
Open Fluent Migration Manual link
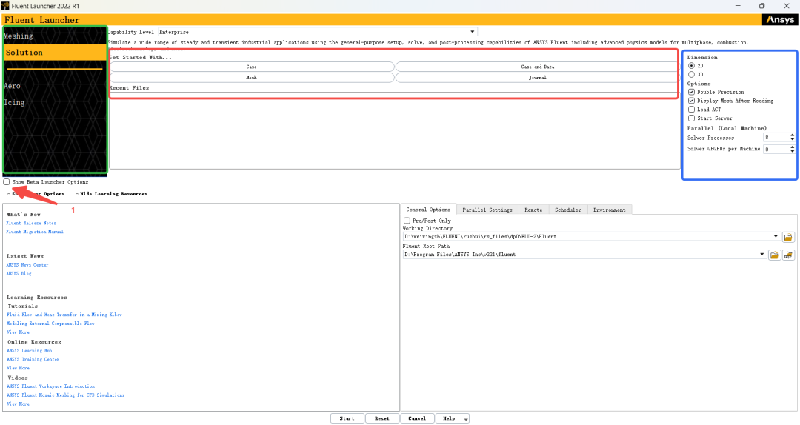pos(35,232)
